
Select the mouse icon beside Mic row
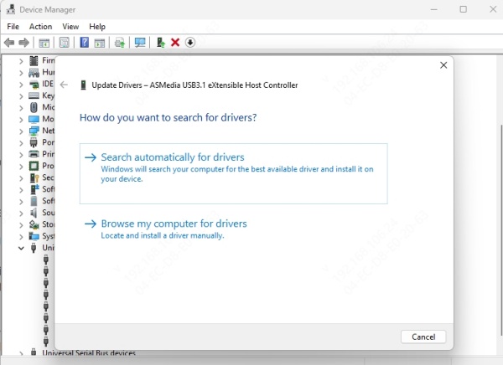pos(34,107)
